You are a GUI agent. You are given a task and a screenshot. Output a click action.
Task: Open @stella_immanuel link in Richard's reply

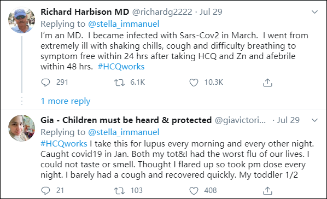click(x=124, y=24)
